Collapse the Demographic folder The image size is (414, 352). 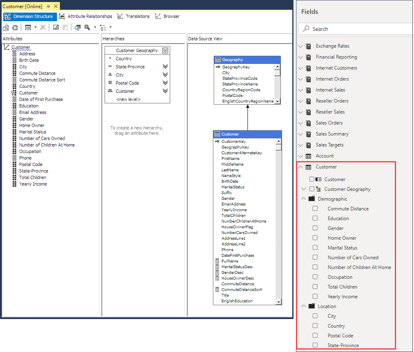coord(304,199)
